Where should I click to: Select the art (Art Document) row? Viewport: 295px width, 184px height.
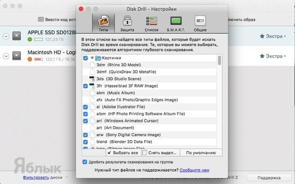[x=149, y=128]
